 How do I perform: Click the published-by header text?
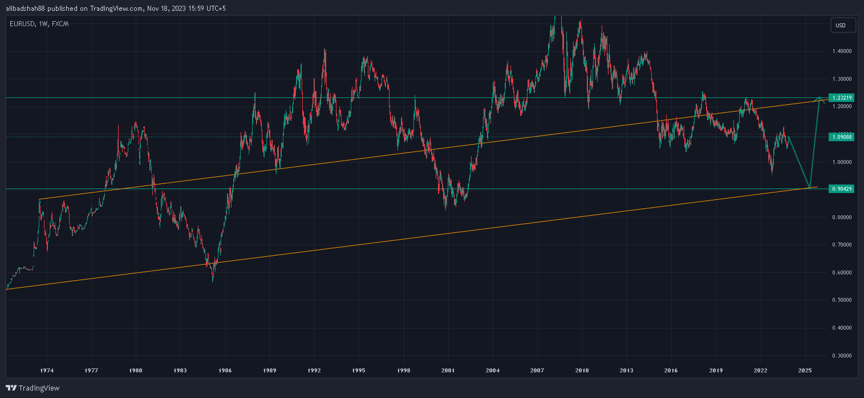(x=116, y=8)
